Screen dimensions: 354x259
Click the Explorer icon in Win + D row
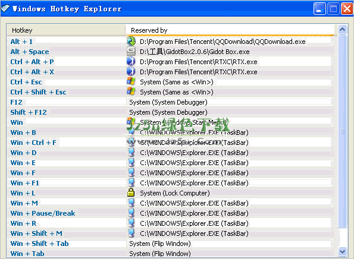131,153
